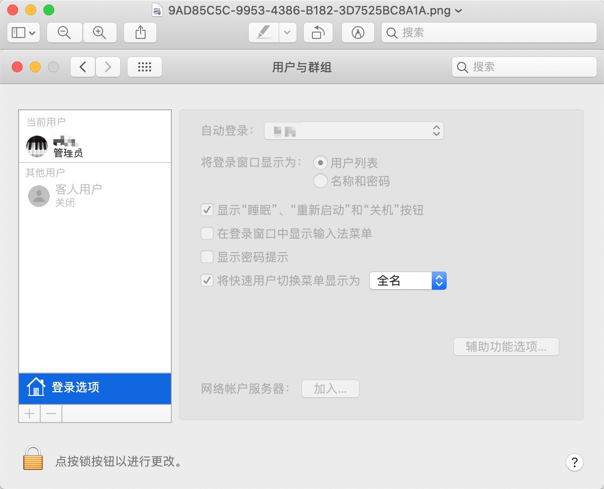
Task: Show the markup toolbar icon
Action: (358, 33)
